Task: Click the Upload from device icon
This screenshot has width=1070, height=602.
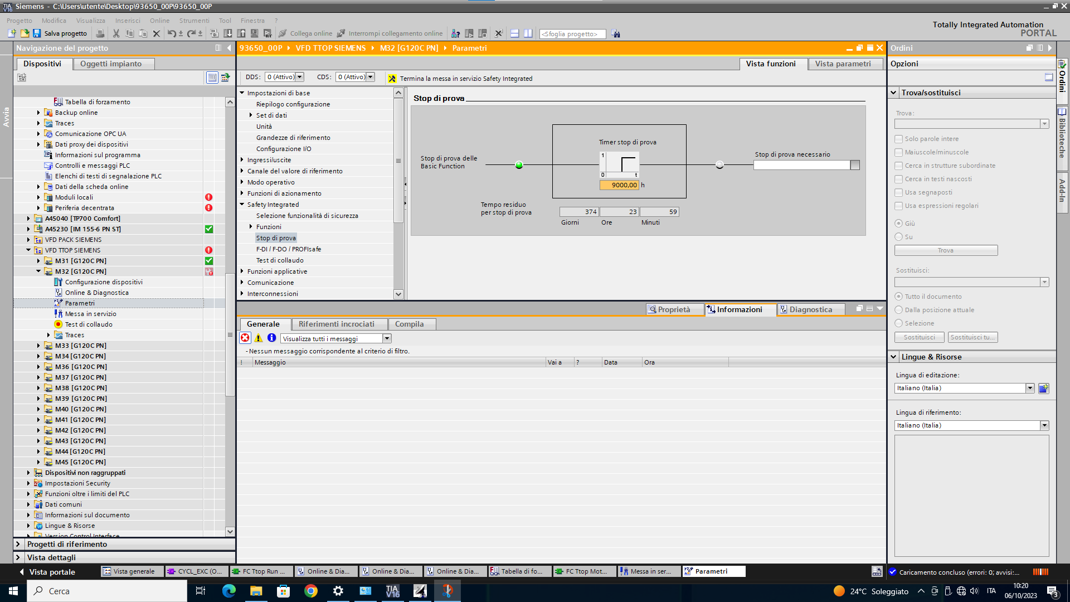Action: [x=241, y=33]
